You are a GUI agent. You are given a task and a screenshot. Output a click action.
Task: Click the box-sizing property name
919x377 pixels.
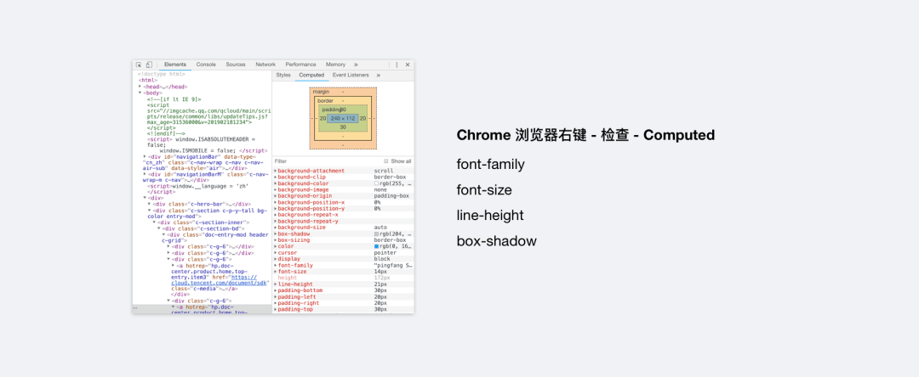[293, 240]
